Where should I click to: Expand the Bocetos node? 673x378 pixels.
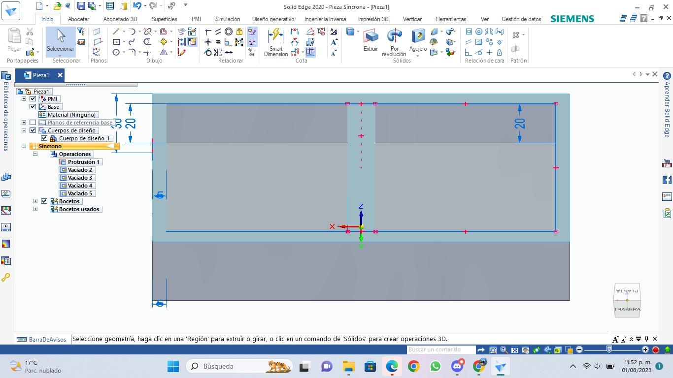35,201
